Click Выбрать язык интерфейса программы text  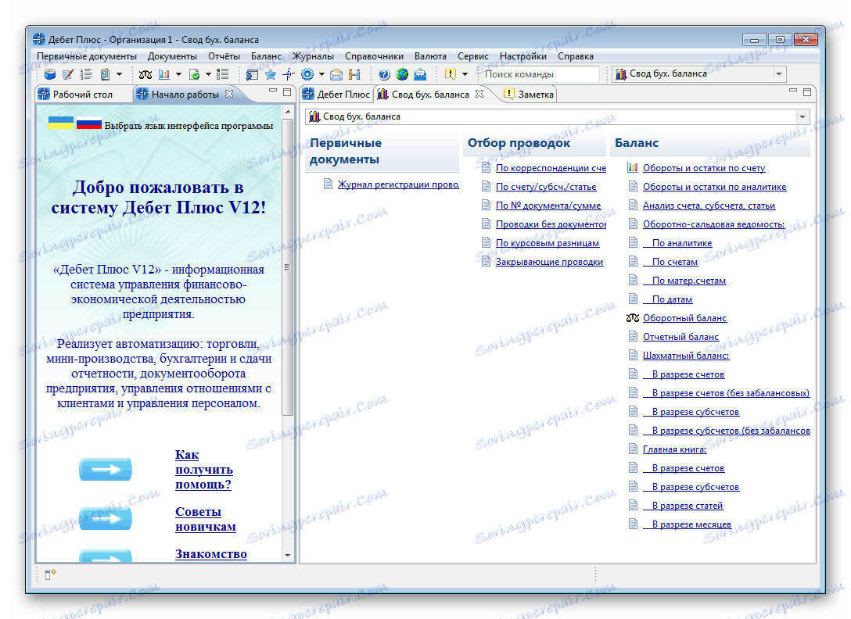189,126
